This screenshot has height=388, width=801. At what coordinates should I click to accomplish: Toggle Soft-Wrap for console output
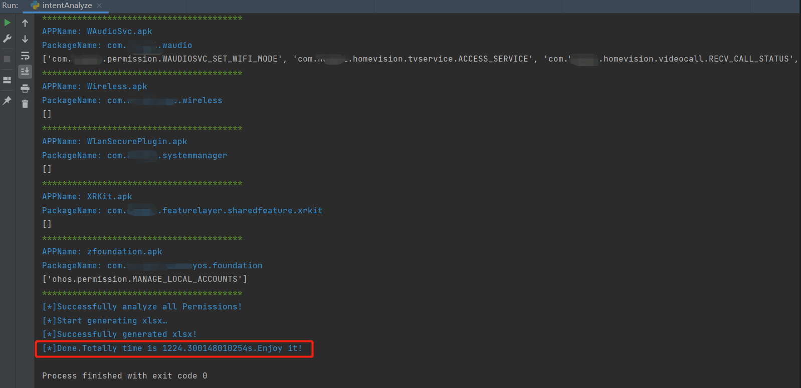coord(25,56)
